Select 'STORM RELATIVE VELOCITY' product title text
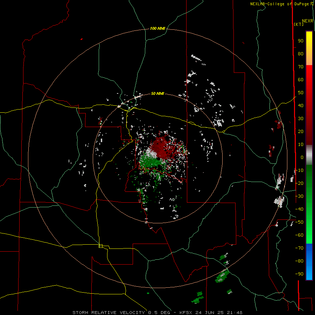This screenshot has height=315, width=315. pyautogui.click(x=108, y=313)
